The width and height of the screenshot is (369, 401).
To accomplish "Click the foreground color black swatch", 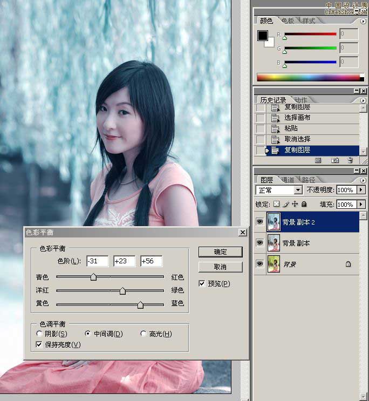I will pyautogui.click(x=263, y=36).
